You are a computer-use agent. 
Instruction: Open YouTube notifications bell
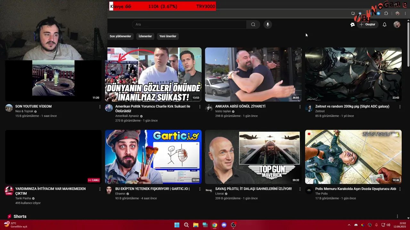pyautogui.click(x=384, y=24)
